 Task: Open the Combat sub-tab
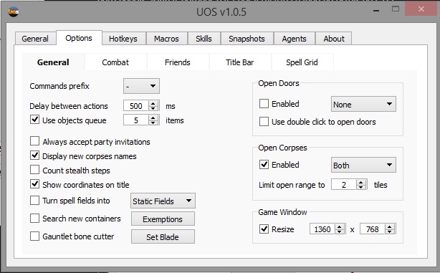115,62
